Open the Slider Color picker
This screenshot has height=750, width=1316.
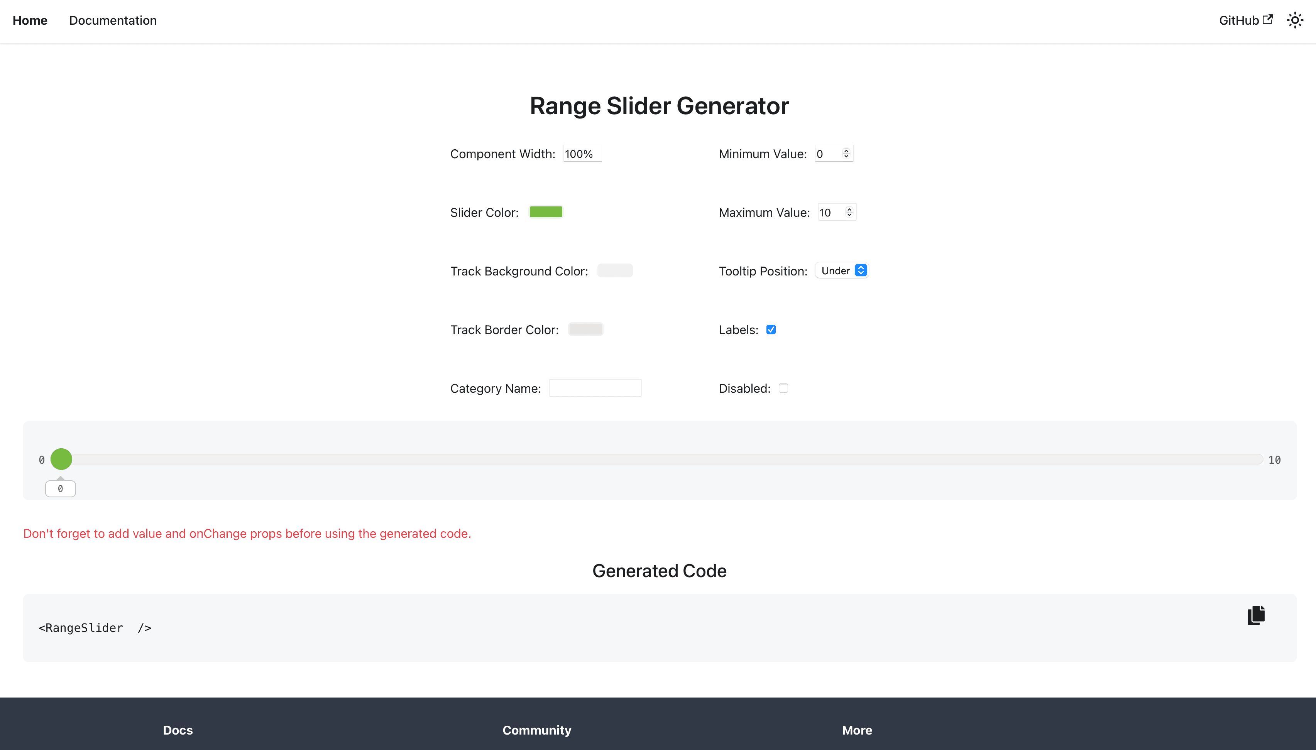coord(545,211)
